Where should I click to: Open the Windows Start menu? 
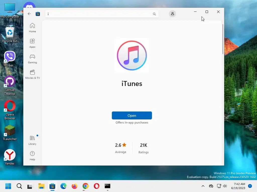pos(8,186)
